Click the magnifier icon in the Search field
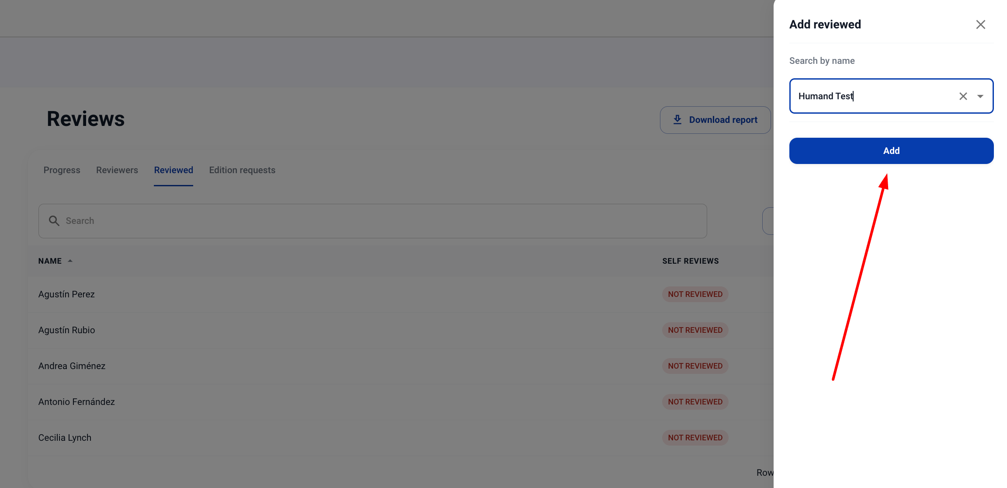This screenshot has height=488, width=1007. pyautogui.click(x=54, y=221)
